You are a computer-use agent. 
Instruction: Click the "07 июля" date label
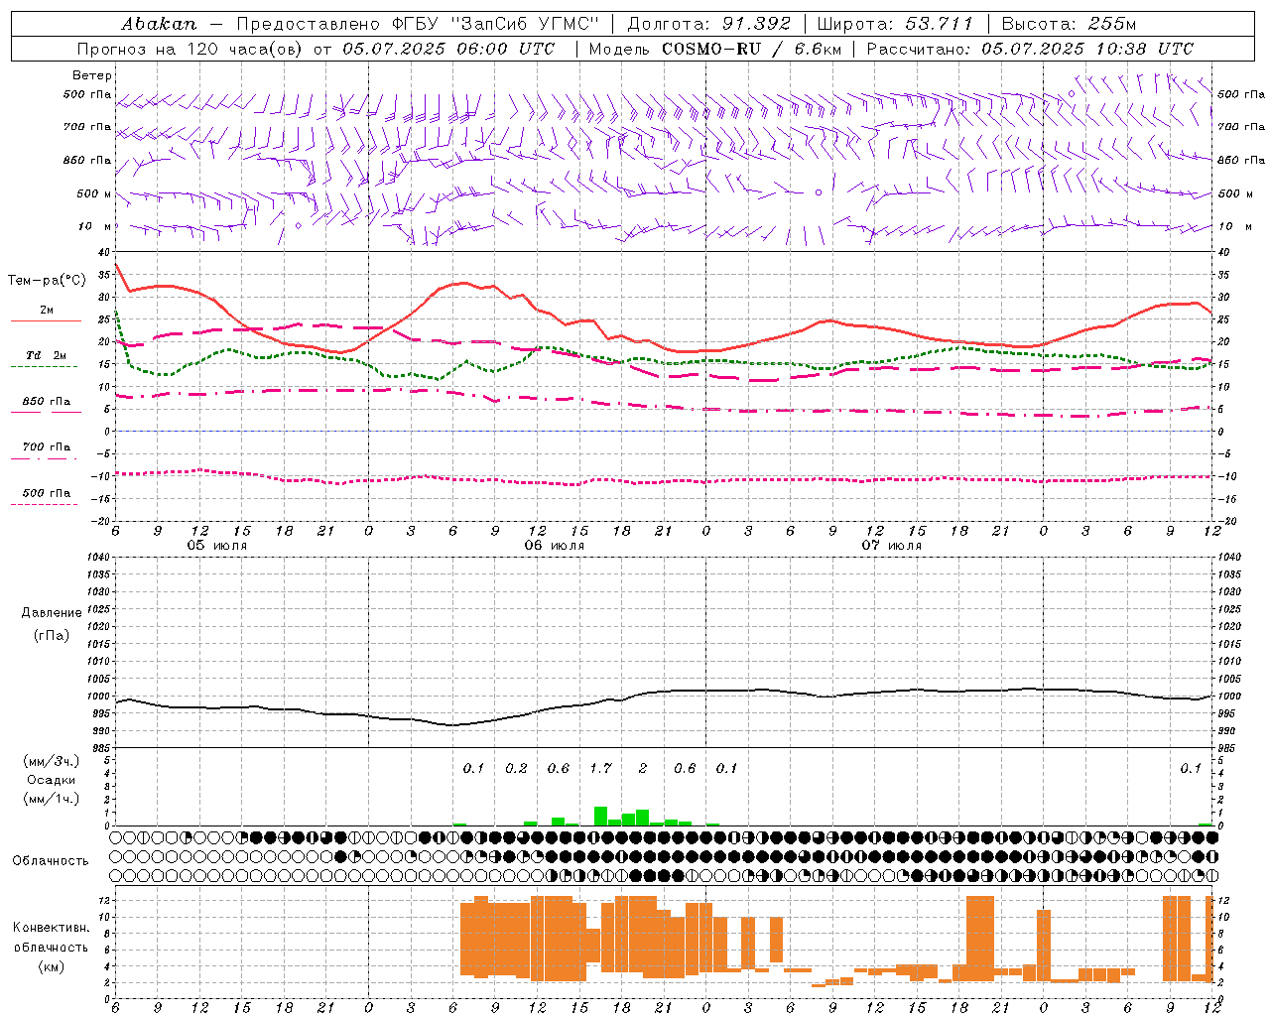coord(892,546)
